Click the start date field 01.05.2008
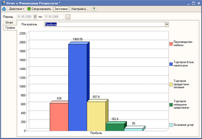This screenshot has width=202, height=139. point(25,17)
